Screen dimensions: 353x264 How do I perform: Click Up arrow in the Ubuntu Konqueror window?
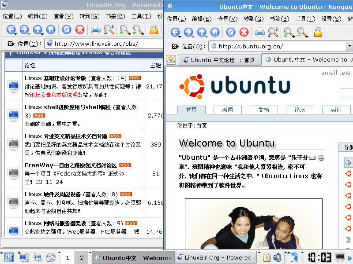(x=202, y=32)
